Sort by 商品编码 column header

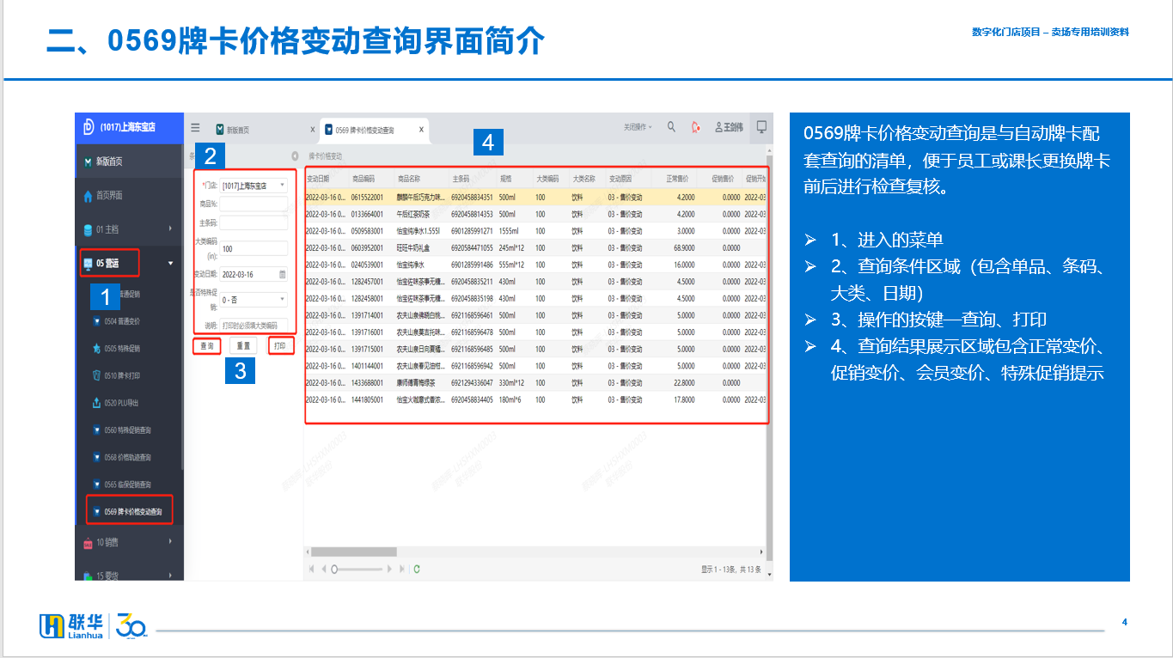click(x=371, y=180)
